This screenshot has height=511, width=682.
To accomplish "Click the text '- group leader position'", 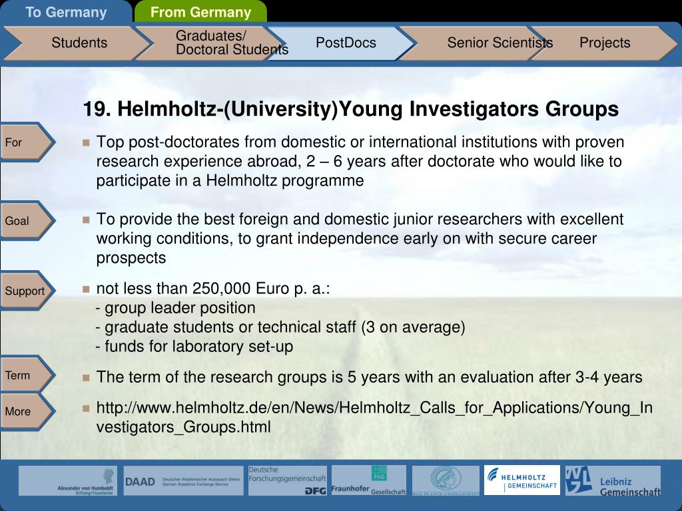I will pos(175,307).
